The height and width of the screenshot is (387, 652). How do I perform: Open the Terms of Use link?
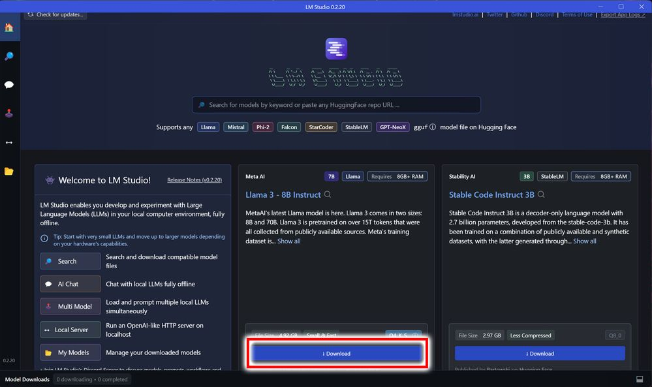pyautogui.click(x=577, y=14)
